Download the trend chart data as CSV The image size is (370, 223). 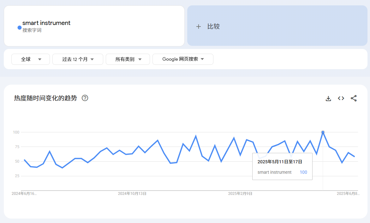click(x=328, y=99)
